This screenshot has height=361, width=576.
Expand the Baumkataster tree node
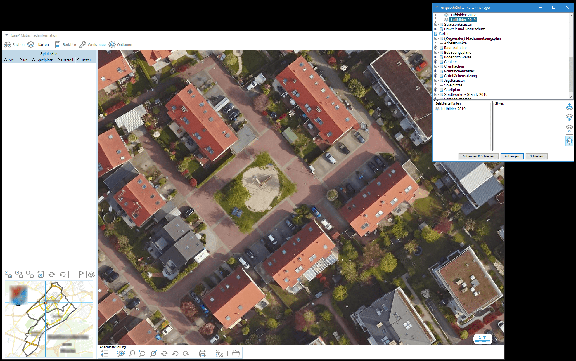point(436,48)
